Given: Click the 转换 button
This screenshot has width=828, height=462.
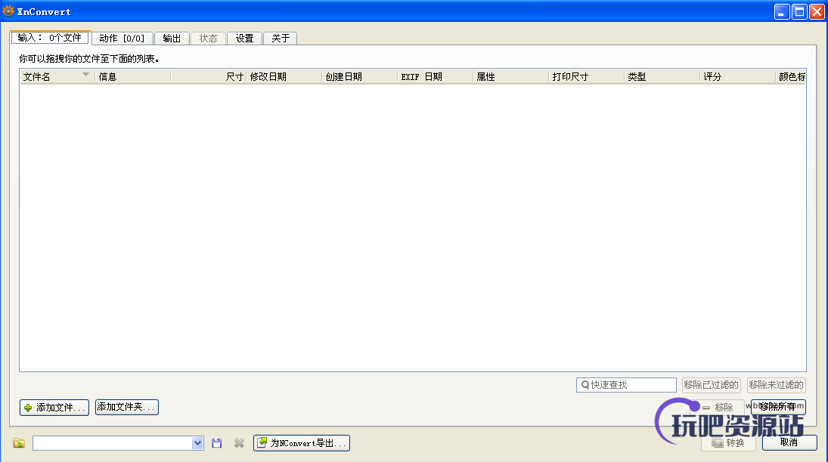Looking at the screenshot, I should point(728,443).
